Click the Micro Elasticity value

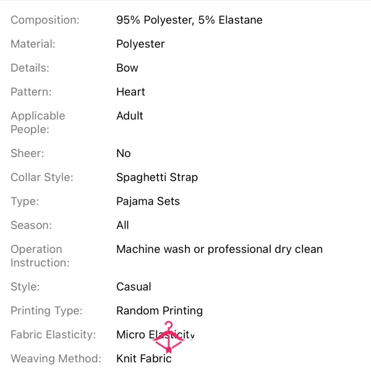point(156,335)
